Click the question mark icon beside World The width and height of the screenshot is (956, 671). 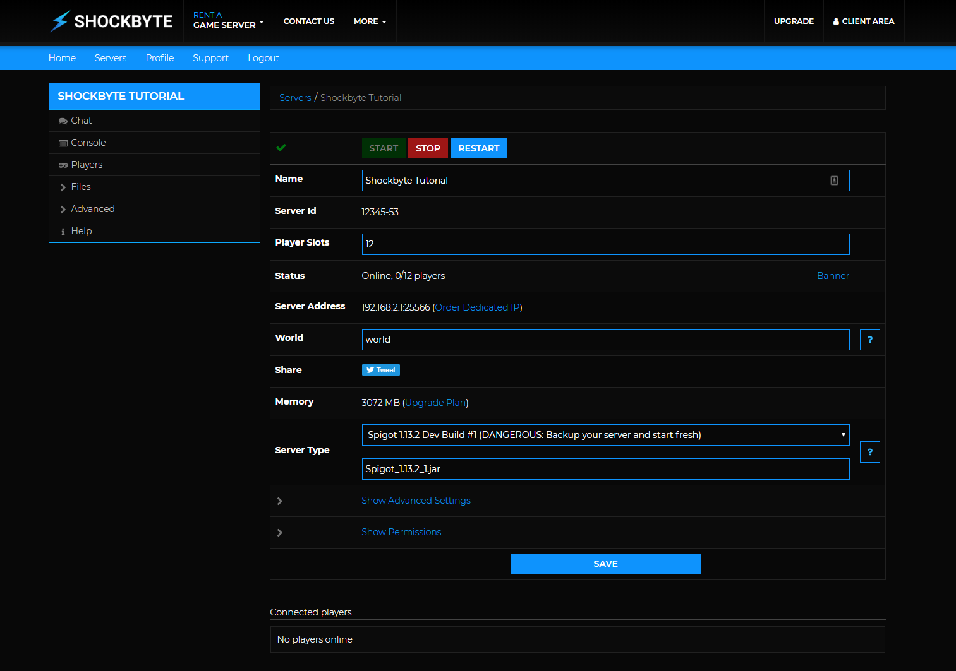[869, 339]
